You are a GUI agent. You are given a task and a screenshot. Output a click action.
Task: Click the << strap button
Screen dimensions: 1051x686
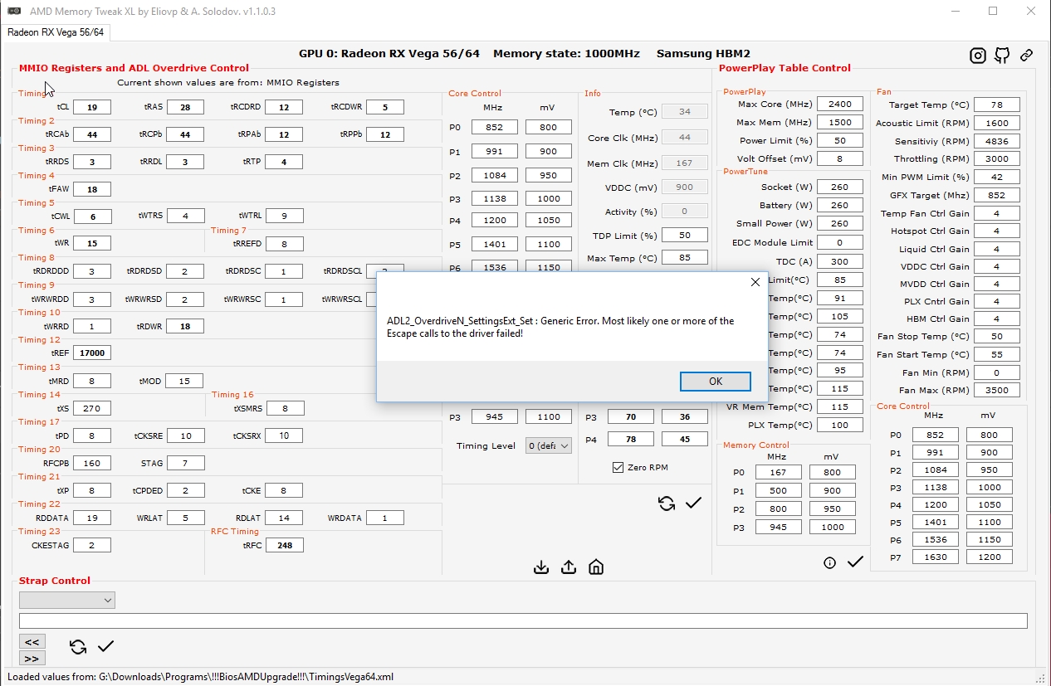tap(32, 641)
